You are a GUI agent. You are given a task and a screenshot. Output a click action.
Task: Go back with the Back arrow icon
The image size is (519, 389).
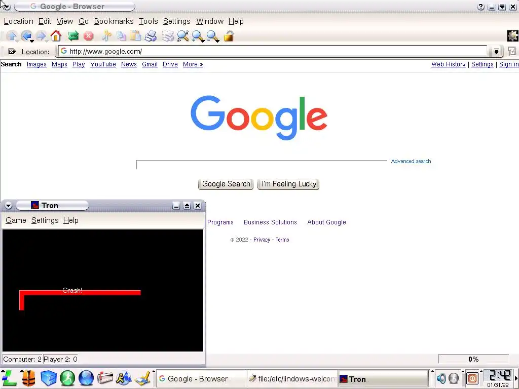(x=26, y=36)
